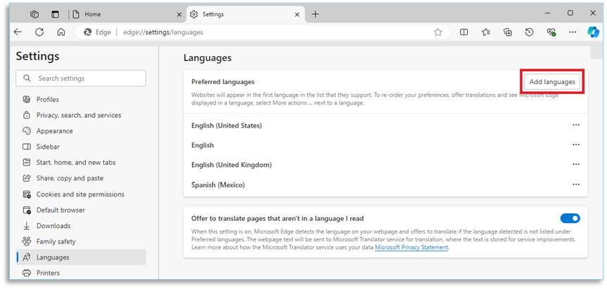Open the Copilot icon
This screenshot has height=289, width=607.
[593, 32]
